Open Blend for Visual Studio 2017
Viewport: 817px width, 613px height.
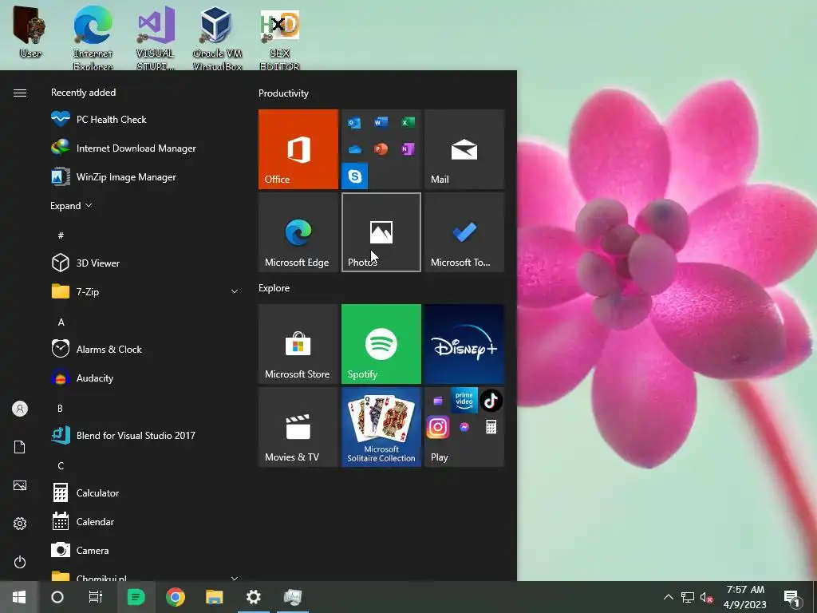146,435
